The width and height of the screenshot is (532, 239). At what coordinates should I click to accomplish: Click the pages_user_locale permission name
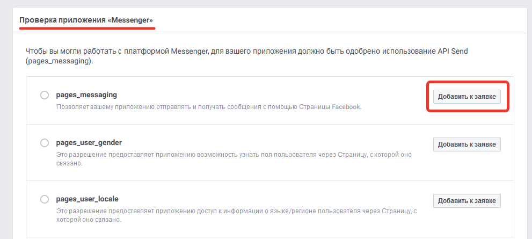[87, 199]
